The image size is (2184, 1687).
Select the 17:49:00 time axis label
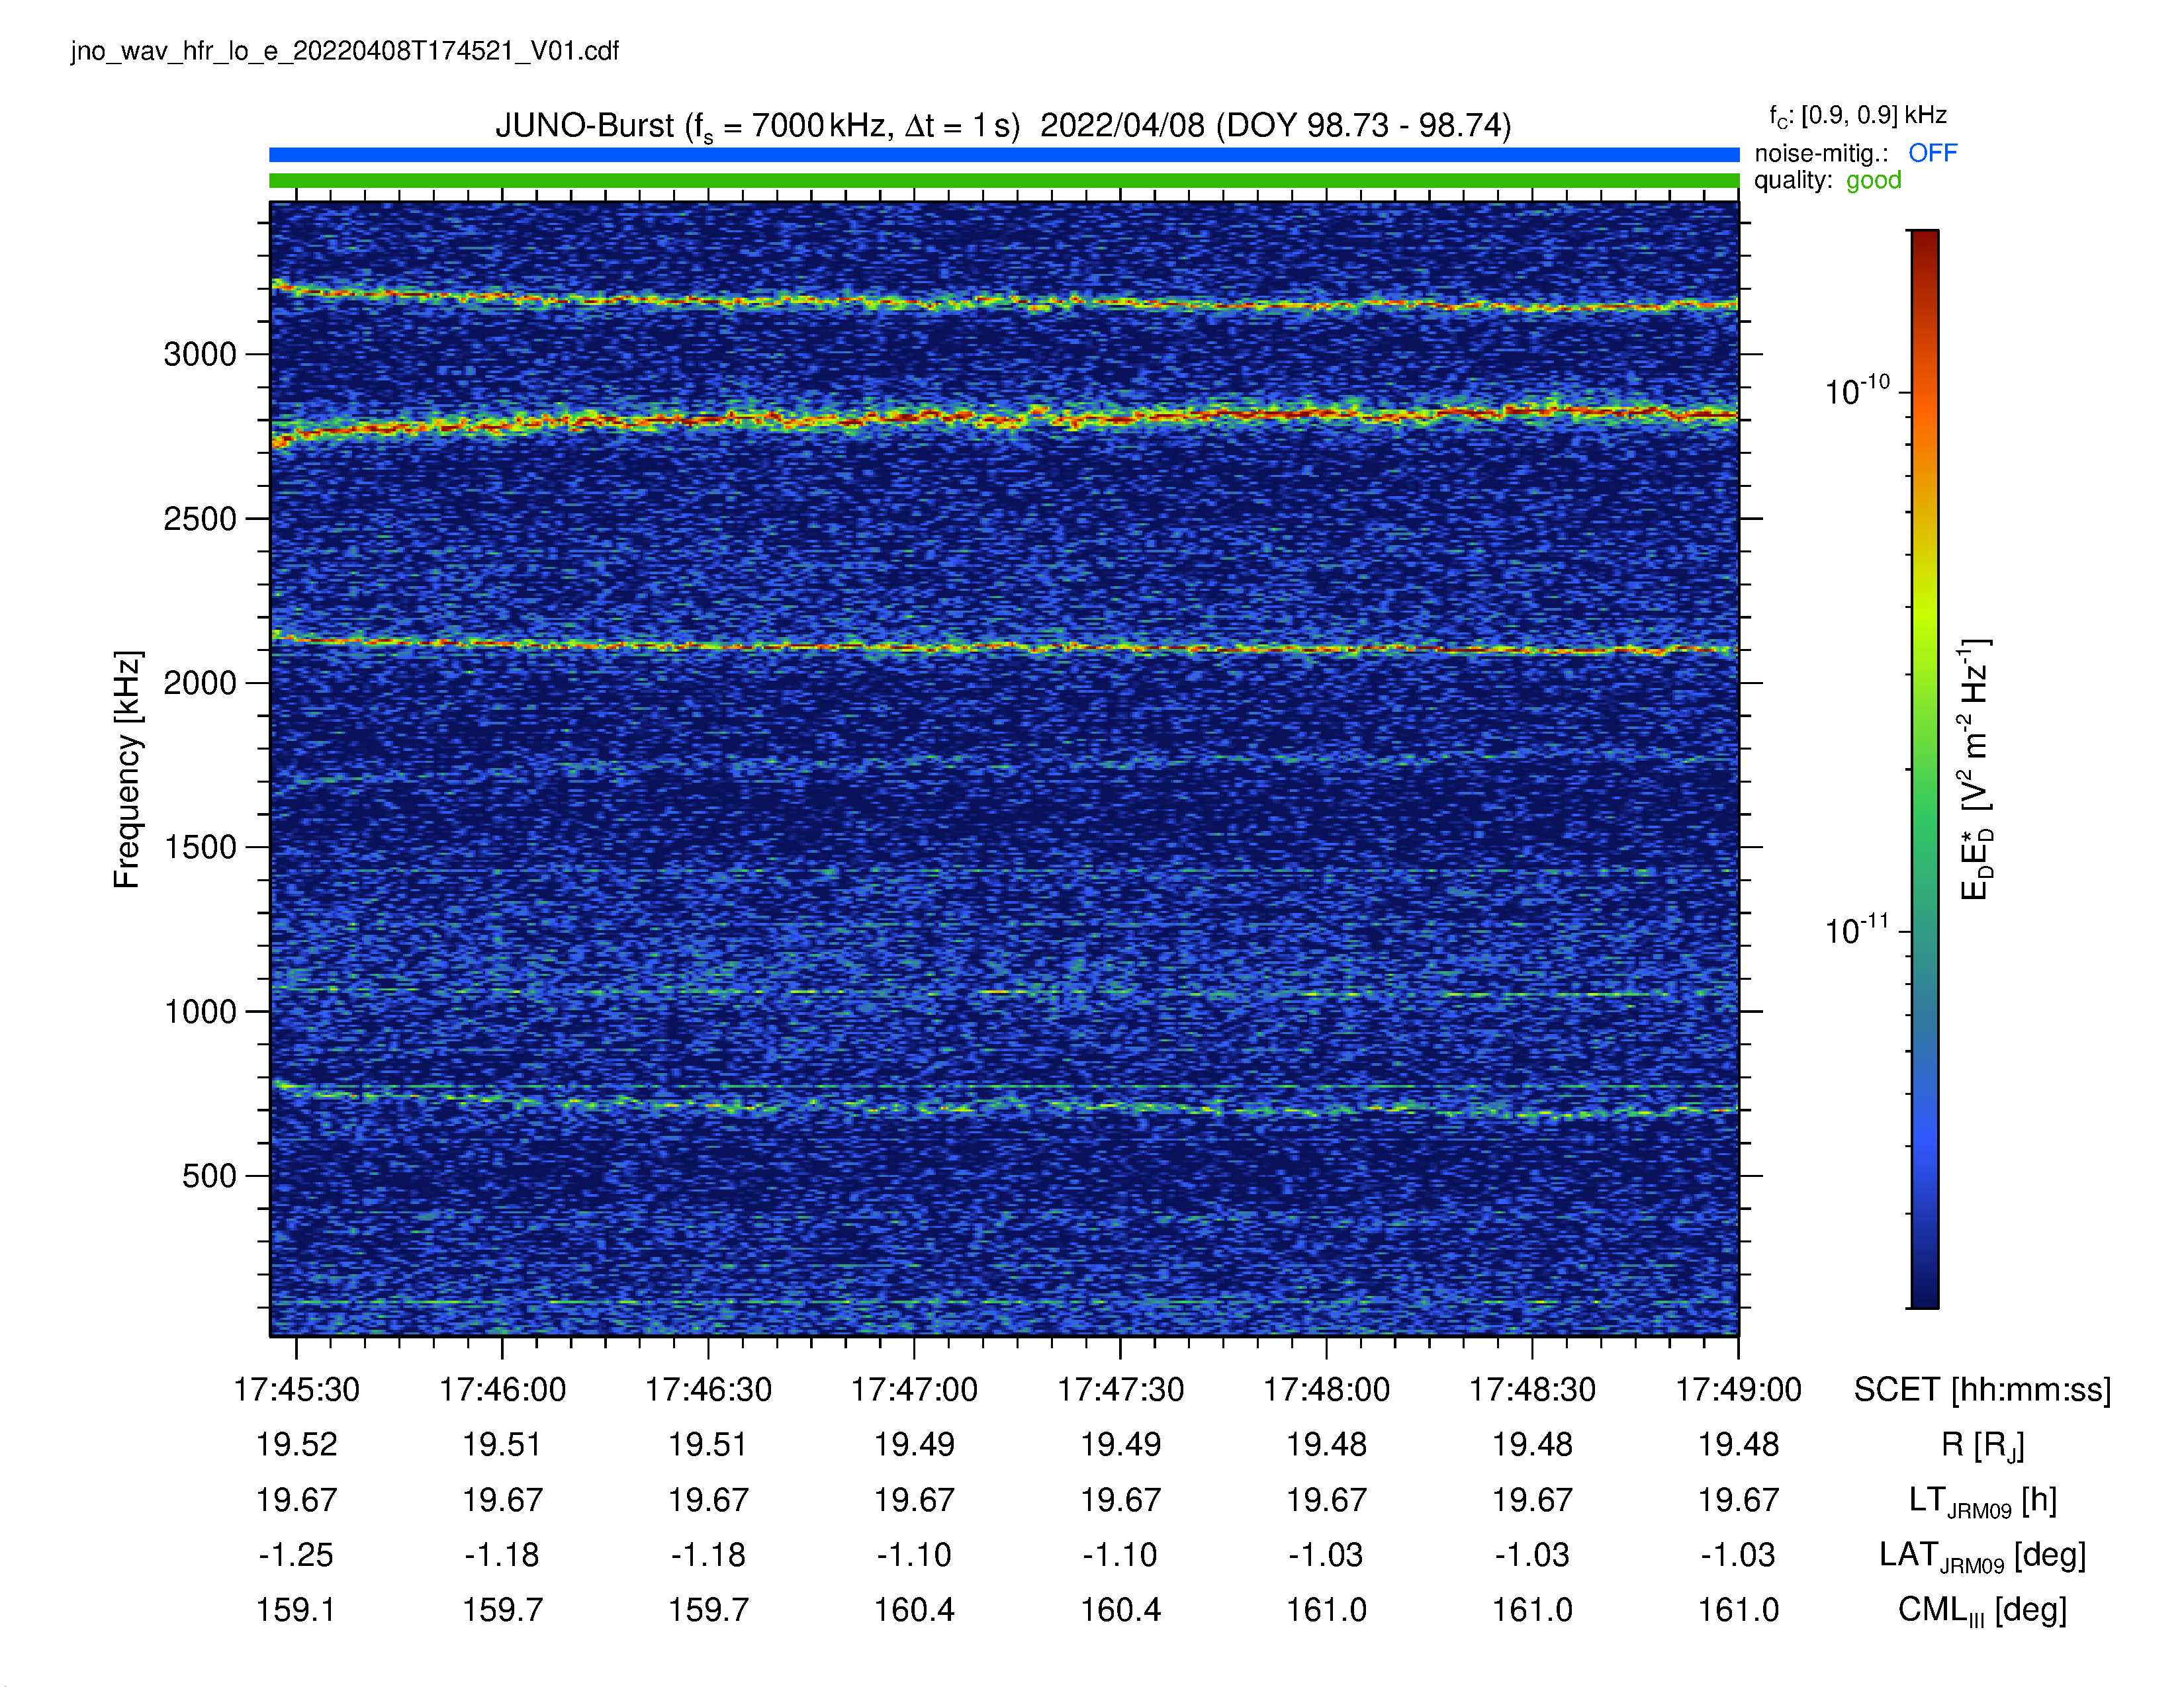coord(1738,1389)
